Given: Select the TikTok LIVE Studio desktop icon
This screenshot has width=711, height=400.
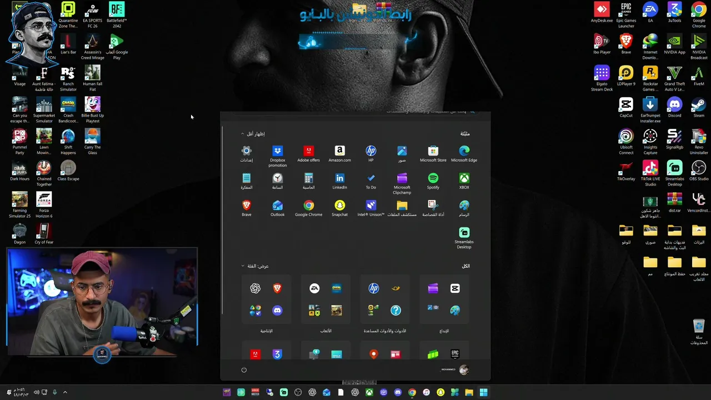Looking at the screenshot, I should tap(650, 173).
